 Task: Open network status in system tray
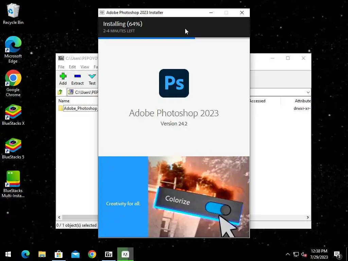pyautogui.click(x=296, y=254)
